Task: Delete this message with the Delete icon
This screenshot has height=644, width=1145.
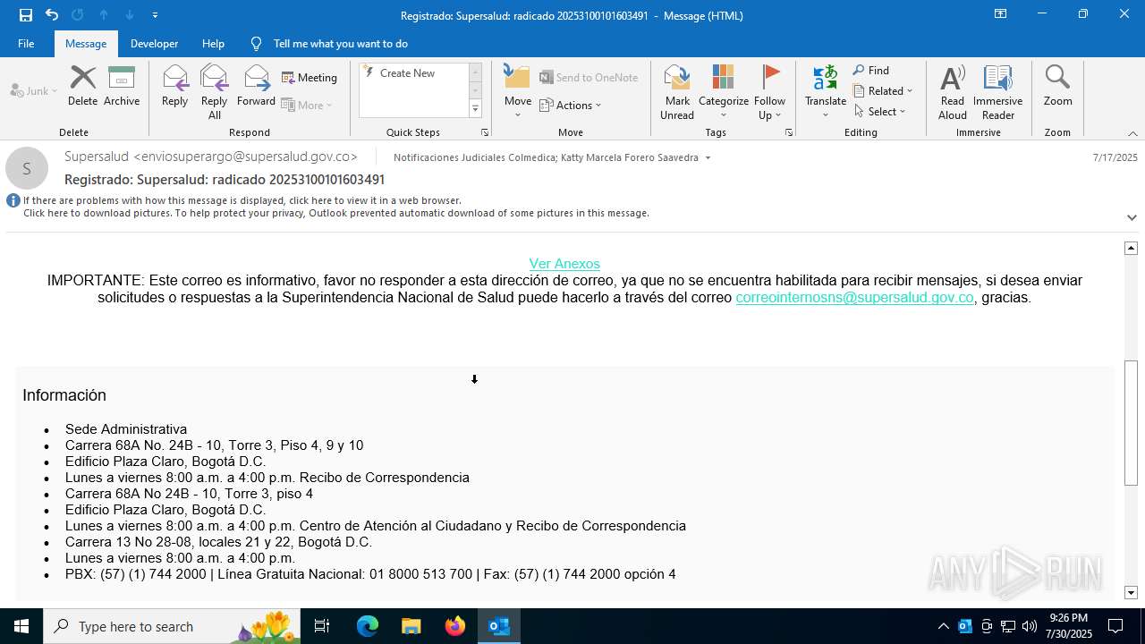Action: 82,87
